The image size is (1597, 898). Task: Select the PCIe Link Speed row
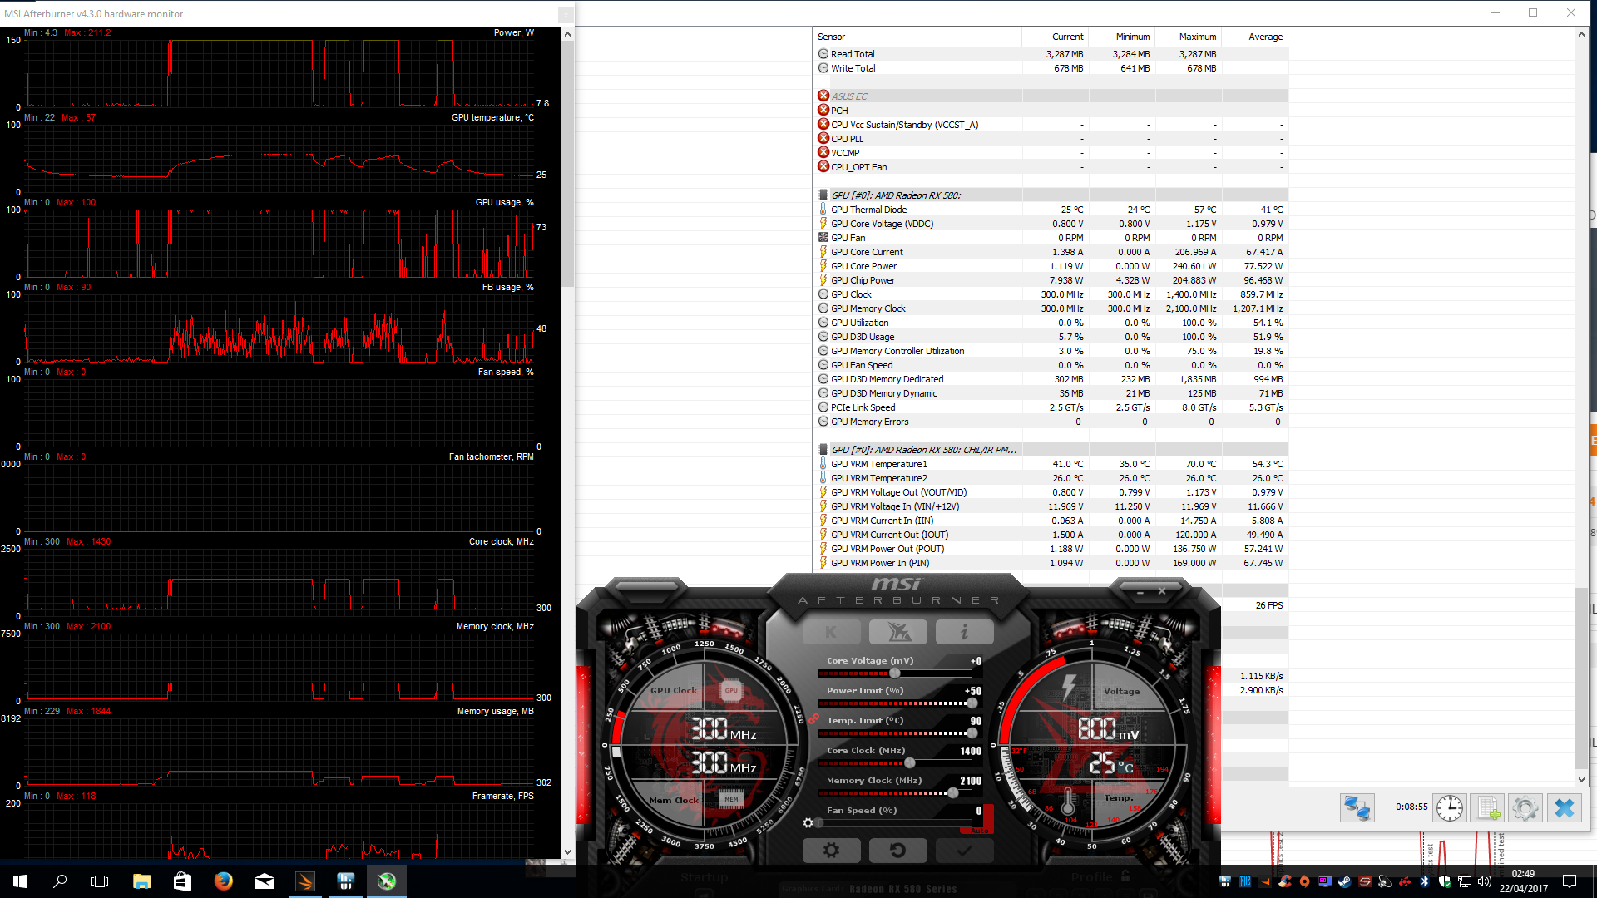click(1051, 407)
